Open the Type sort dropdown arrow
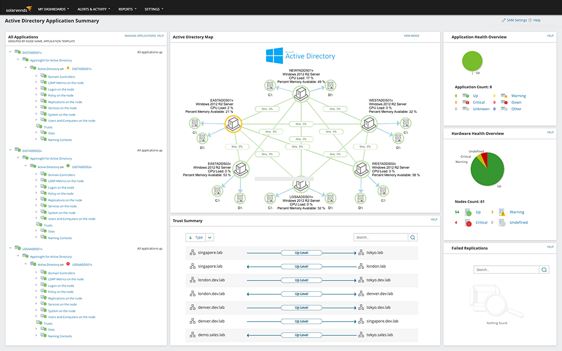562x351 pixels. (210, 237)
